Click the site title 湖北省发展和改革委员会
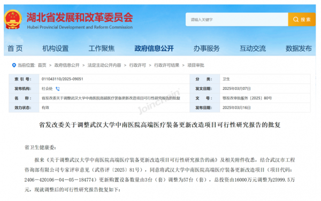This screenshot has height=201, width=321. click(80, 18)
